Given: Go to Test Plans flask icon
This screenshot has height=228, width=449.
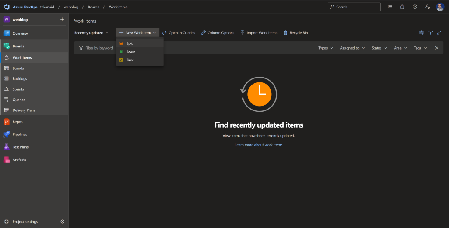Looking at the screenshot, I should tap(7, 147).
